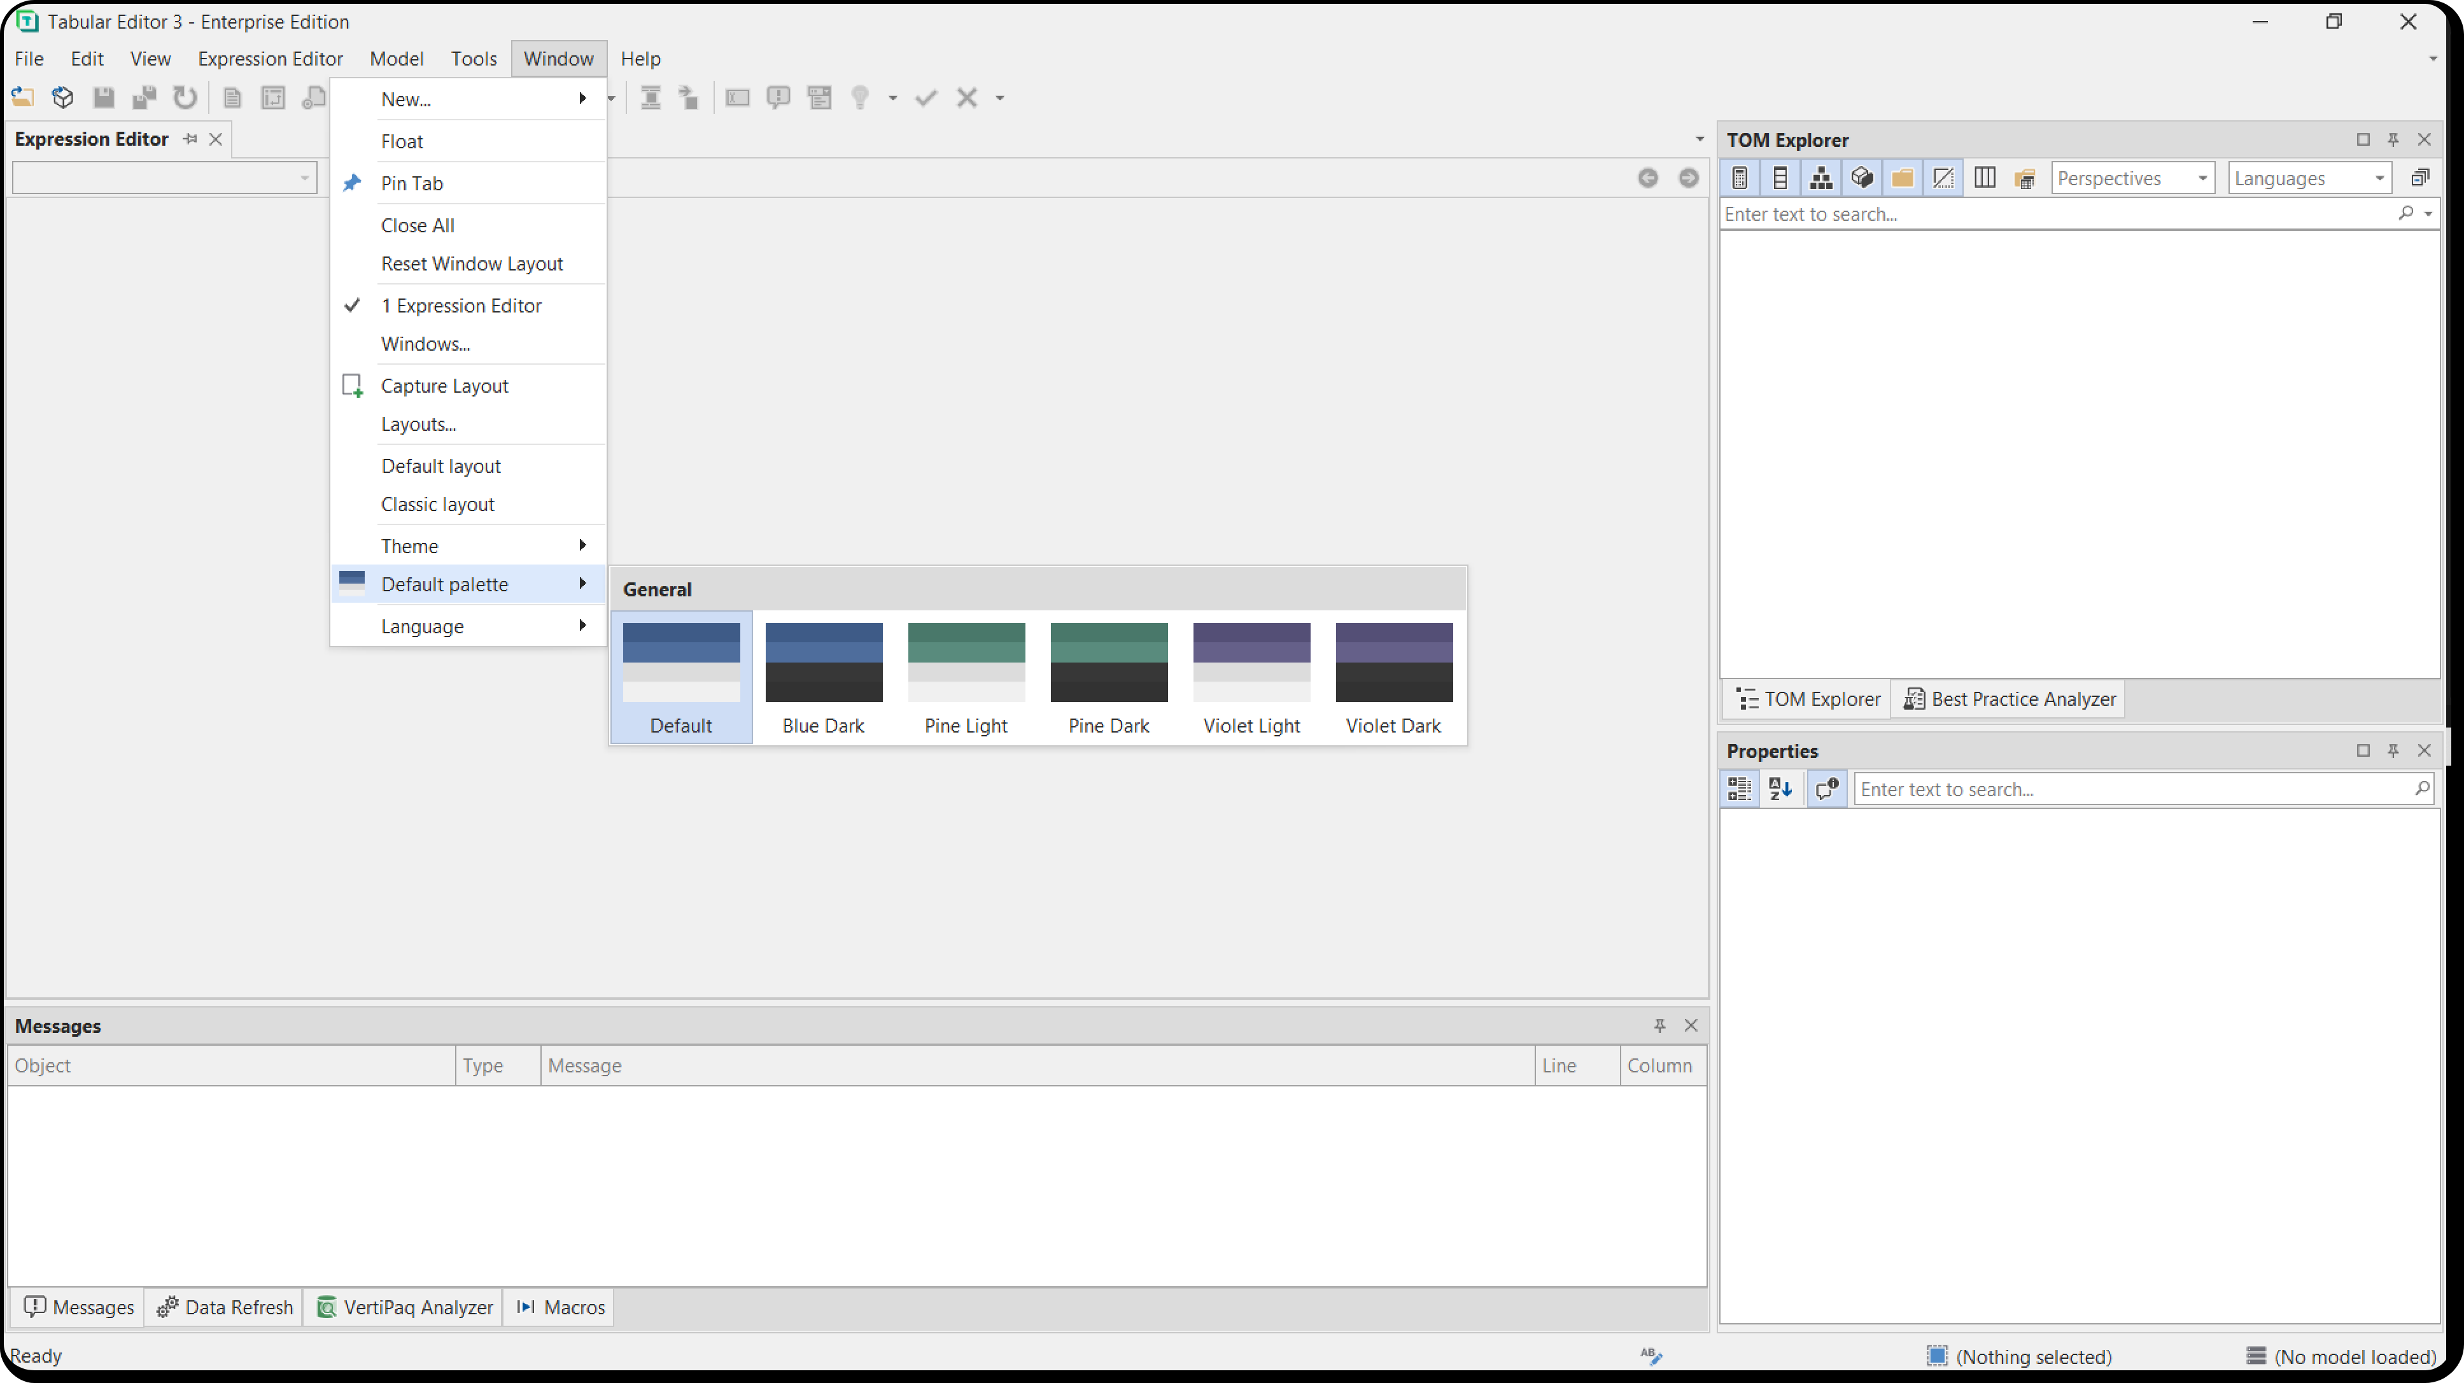Click the rectangle code box toolbar icon
This screenshot has width=2464, height=1383.
point(738,97)
